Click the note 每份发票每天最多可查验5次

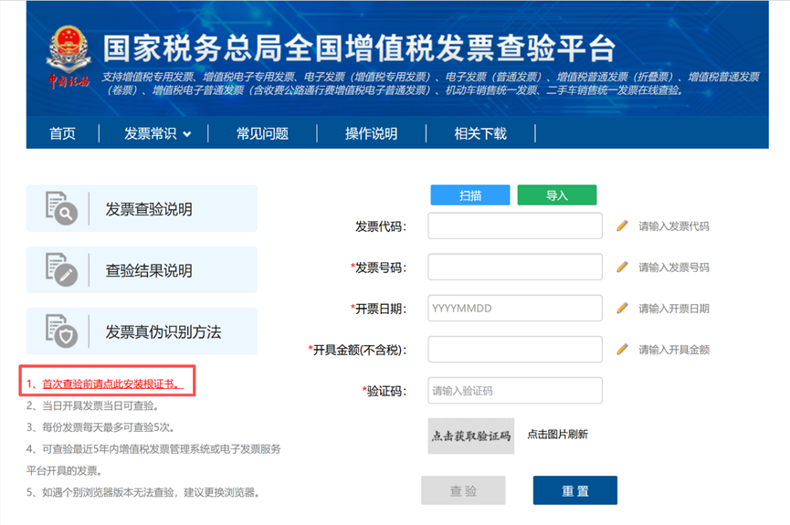point(109,427)
